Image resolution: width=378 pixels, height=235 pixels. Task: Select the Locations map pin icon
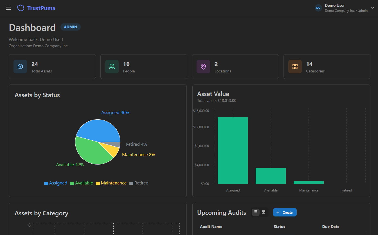(x=203, y=67)
